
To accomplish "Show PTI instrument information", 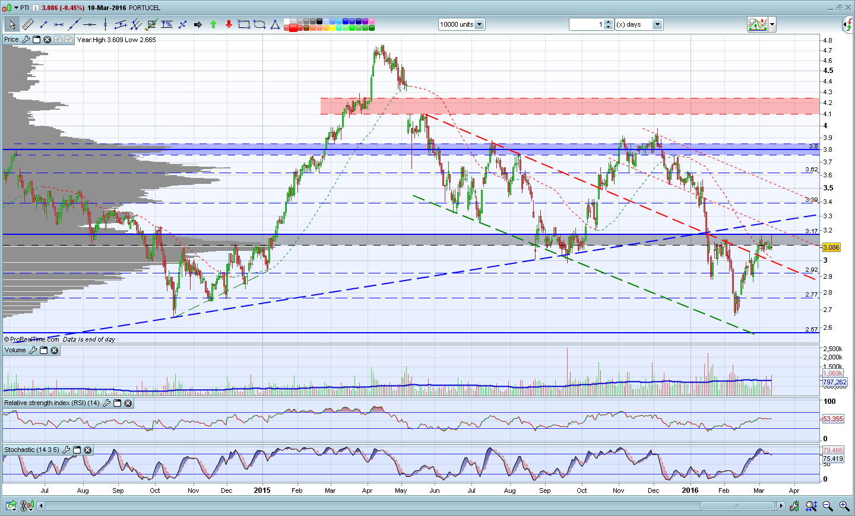I will (x=36, y=8).
